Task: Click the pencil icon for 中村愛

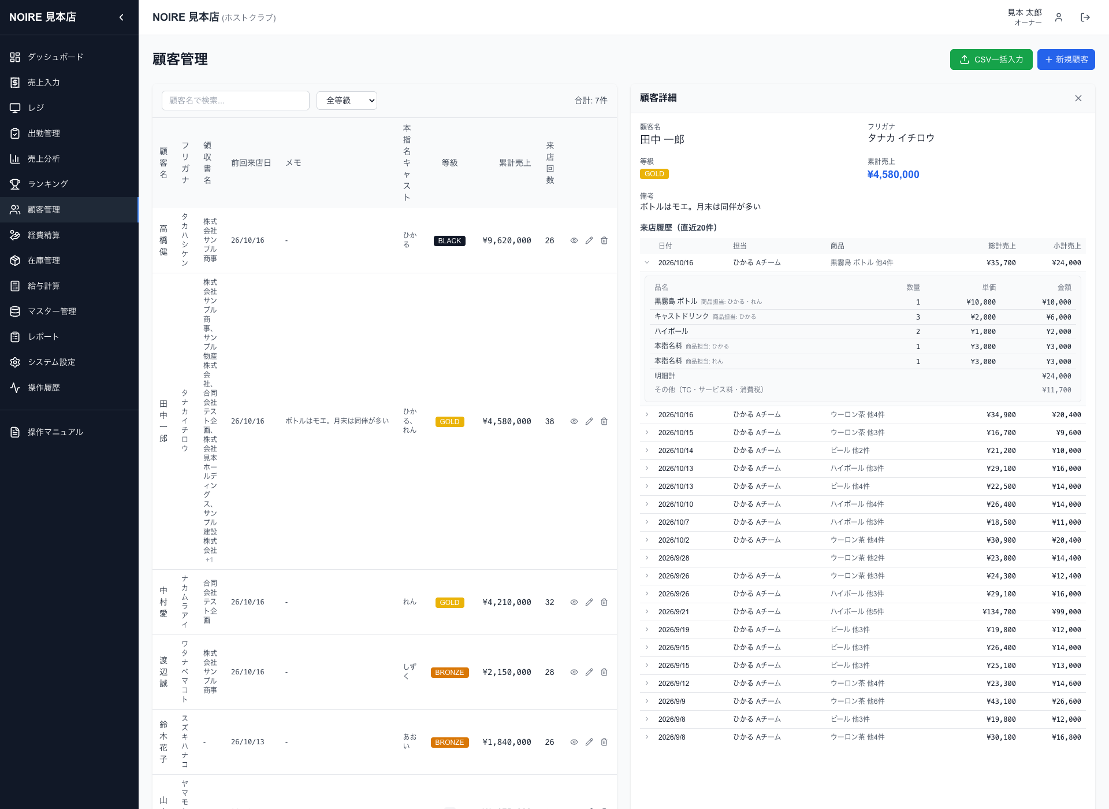Action: 589,602
